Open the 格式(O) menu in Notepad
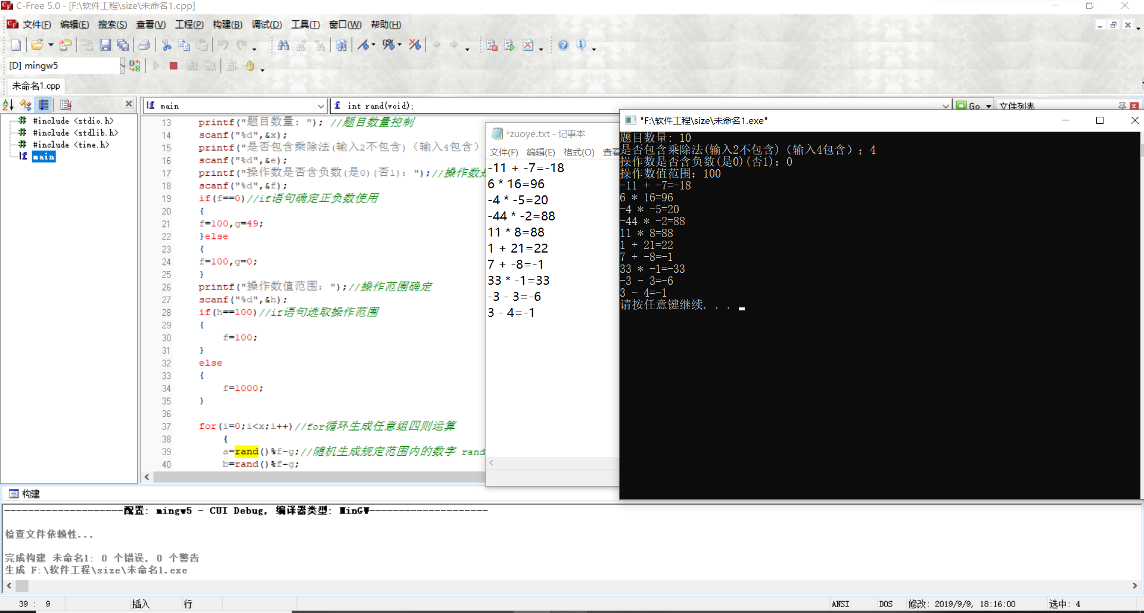 (579, 153)
